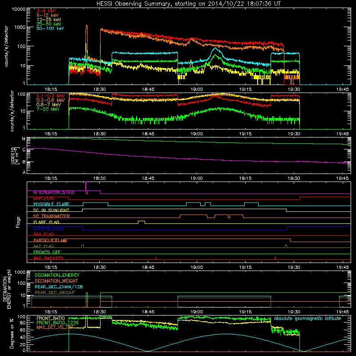Screen dimensions: 356x356
Task: Select the SC_IN_SUNLIGHT label
Action: point(51,210)
